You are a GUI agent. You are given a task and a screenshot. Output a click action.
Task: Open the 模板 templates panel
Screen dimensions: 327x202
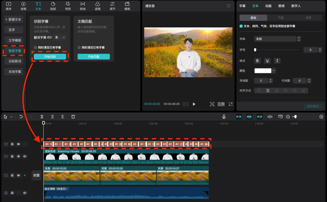tap(127, 6)
